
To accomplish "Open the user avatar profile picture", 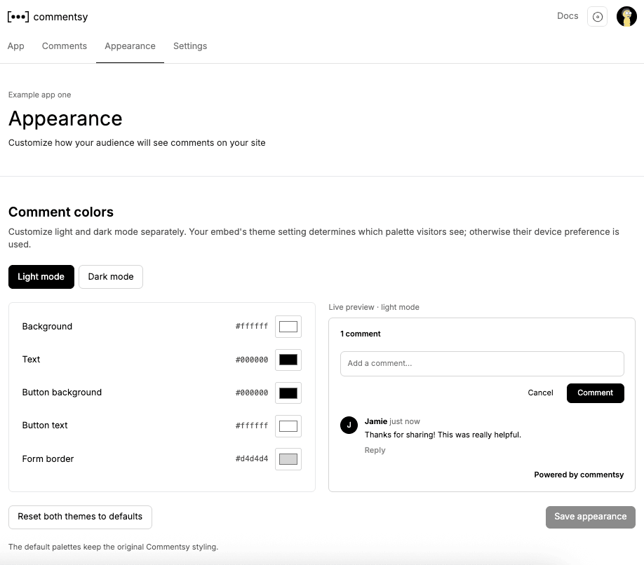I will click(626, 17).
